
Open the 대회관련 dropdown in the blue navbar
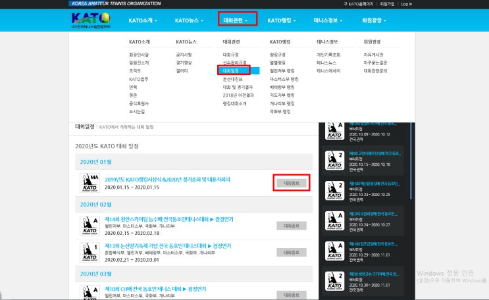point(236,20)
